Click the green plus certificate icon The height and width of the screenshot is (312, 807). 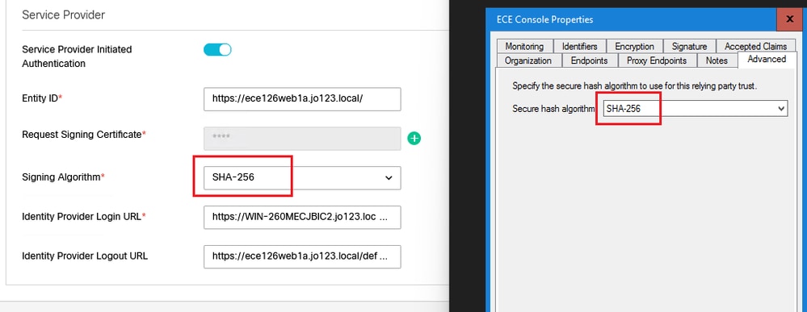pos(414,139)
